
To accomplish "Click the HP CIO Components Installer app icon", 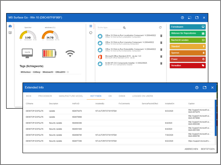I will 100,64.
